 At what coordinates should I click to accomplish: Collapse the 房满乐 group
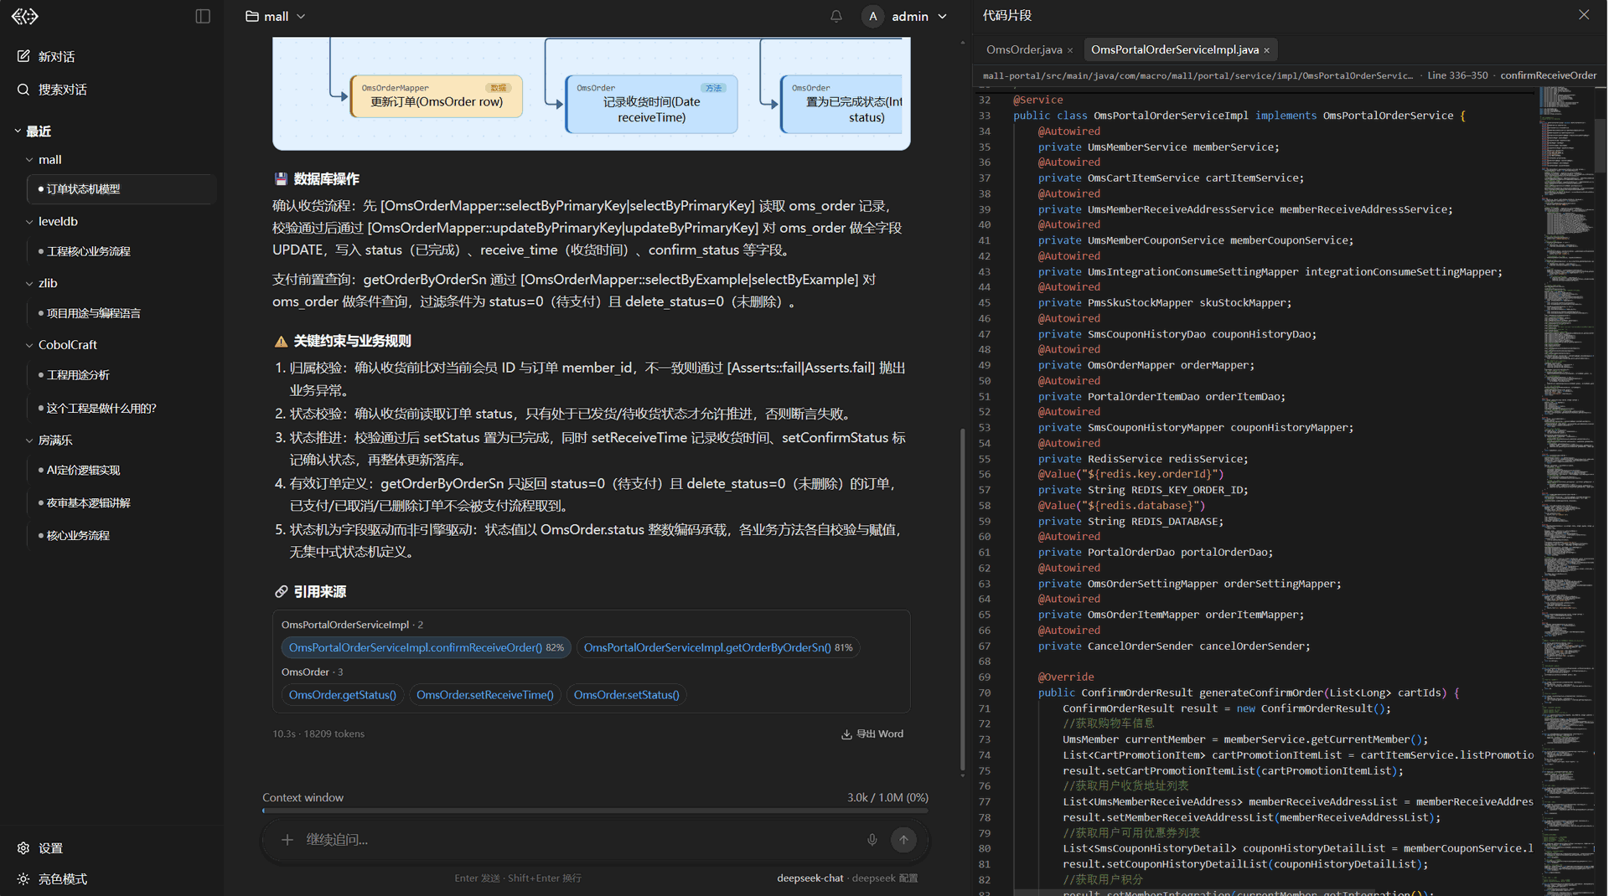tap(29, 440)
